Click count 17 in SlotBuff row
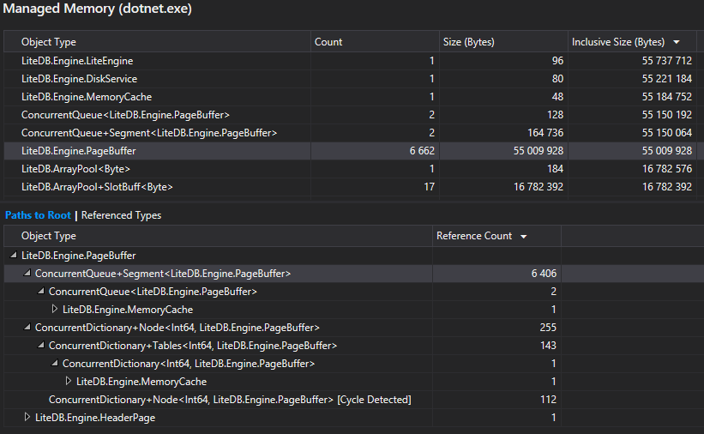 [x=430, y=187]
